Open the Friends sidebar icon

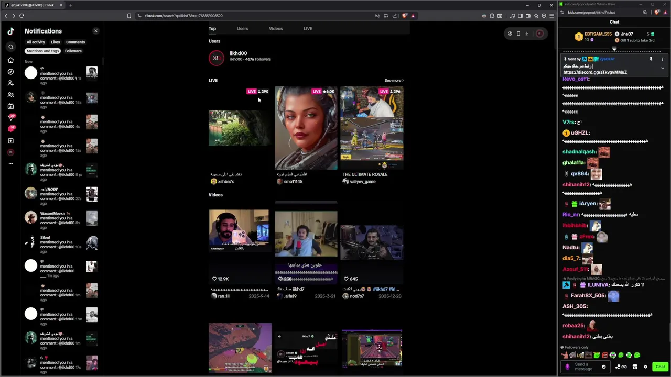[10, 95]
